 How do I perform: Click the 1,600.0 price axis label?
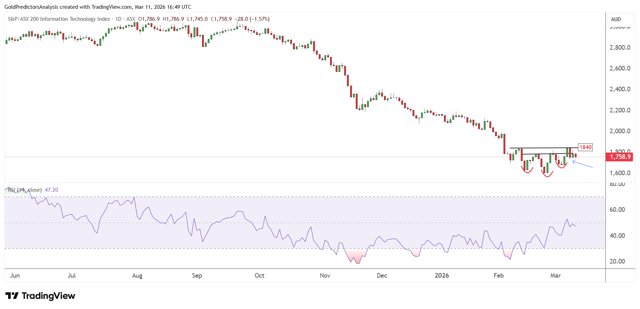620,173
